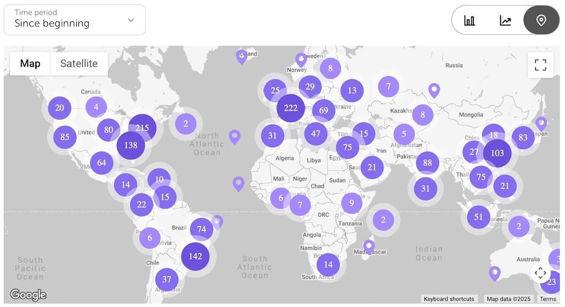Image resolution: width=565 pixels, height=307 pixels.
Task: Click the single pin in the North Atlantic
Action: 235,136
